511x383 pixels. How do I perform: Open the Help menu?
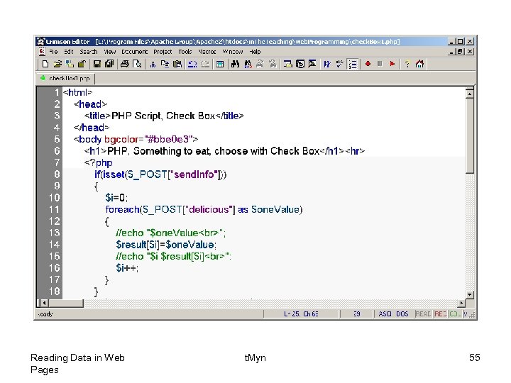point(255,52)
